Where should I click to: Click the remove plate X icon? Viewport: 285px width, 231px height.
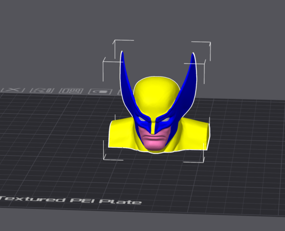point(13,90)
